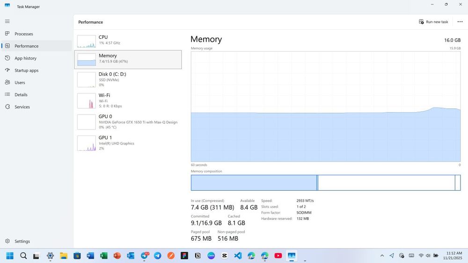Click the "Memory" heading
Screen dimensions: 468x263
pos(206,39)
